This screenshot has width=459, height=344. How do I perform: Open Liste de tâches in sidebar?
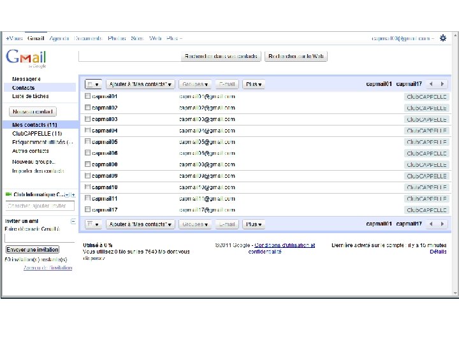pos(31,96)
